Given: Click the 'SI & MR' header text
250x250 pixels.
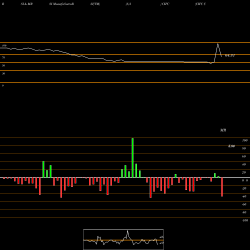Looking at the screenshot, I should click(26, 4).
